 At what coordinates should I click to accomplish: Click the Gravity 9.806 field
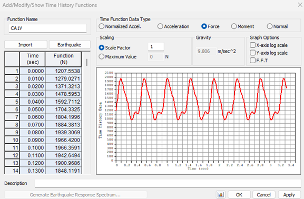click(206, 52)
